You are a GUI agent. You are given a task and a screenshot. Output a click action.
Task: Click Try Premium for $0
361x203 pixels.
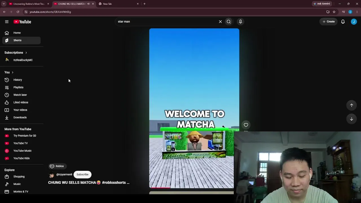21,136
